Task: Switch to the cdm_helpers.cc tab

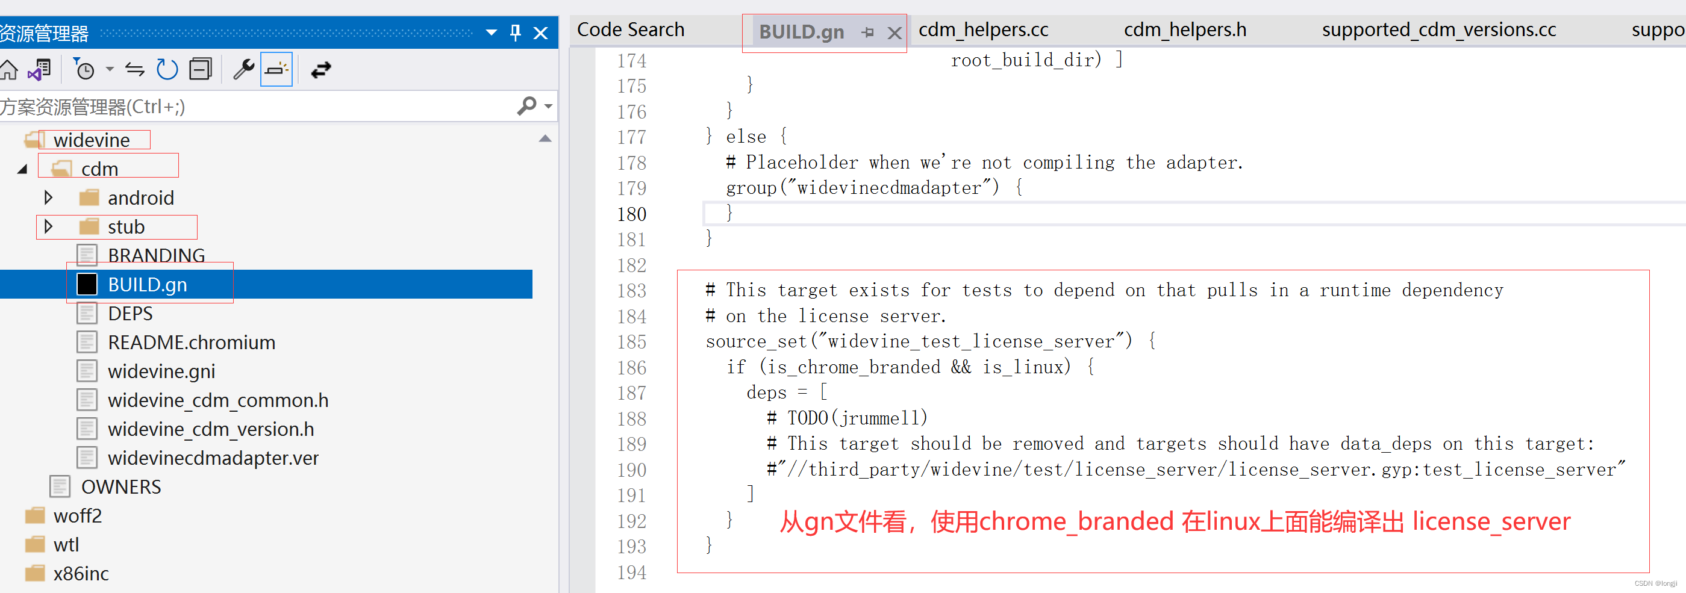Action: (983, 29)
